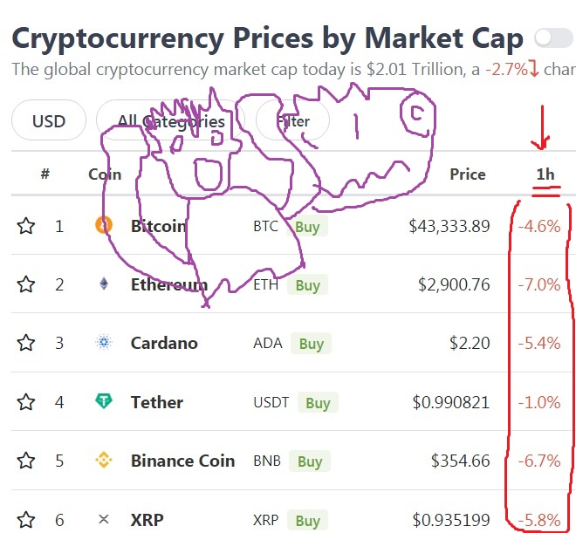Click the XRP logo icon
576x533 pixels.
(104, 520)
